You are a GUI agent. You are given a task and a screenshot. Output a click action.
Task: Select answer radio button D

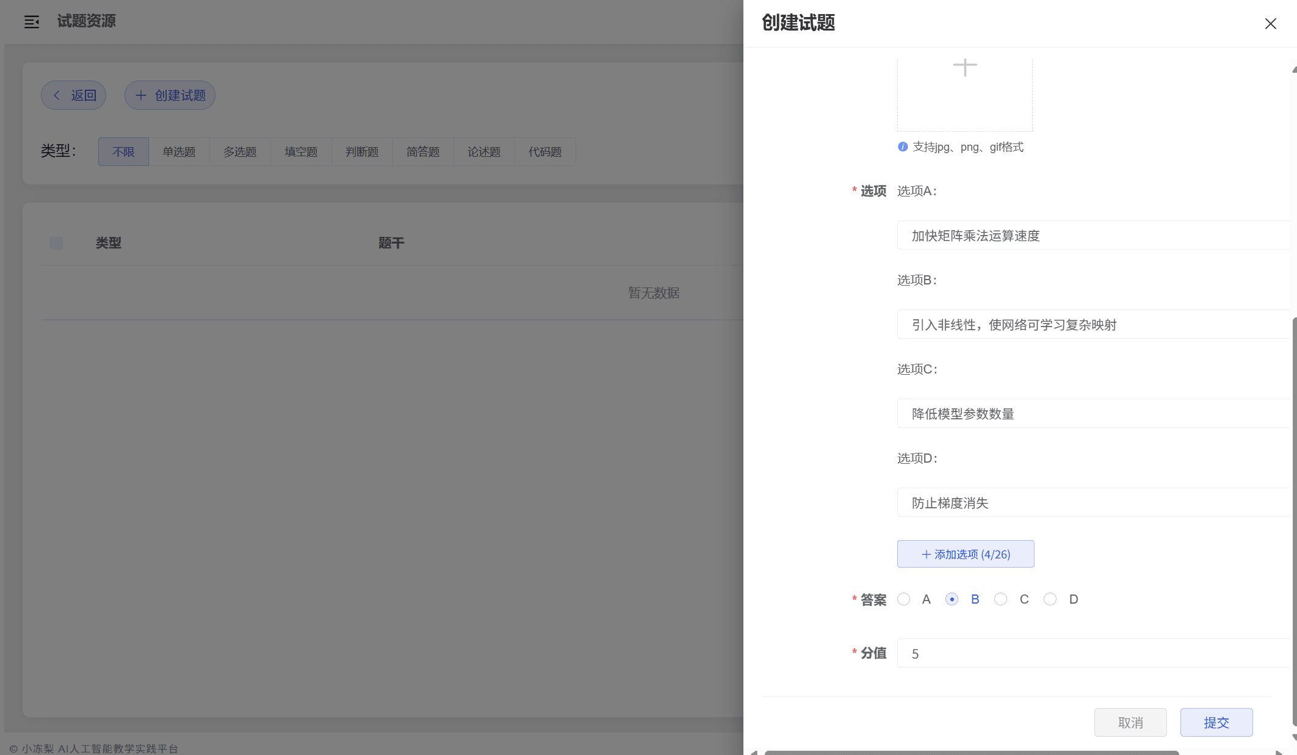(x=1050, y=599)
